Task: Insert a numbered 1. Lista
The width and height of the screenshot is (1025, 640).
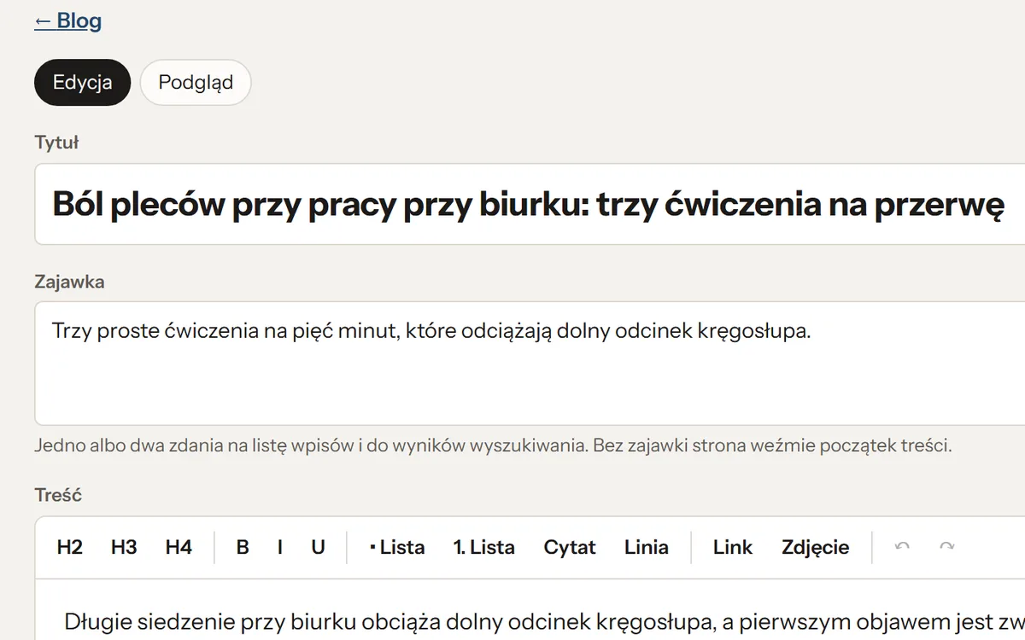Action: coord(484,547)
